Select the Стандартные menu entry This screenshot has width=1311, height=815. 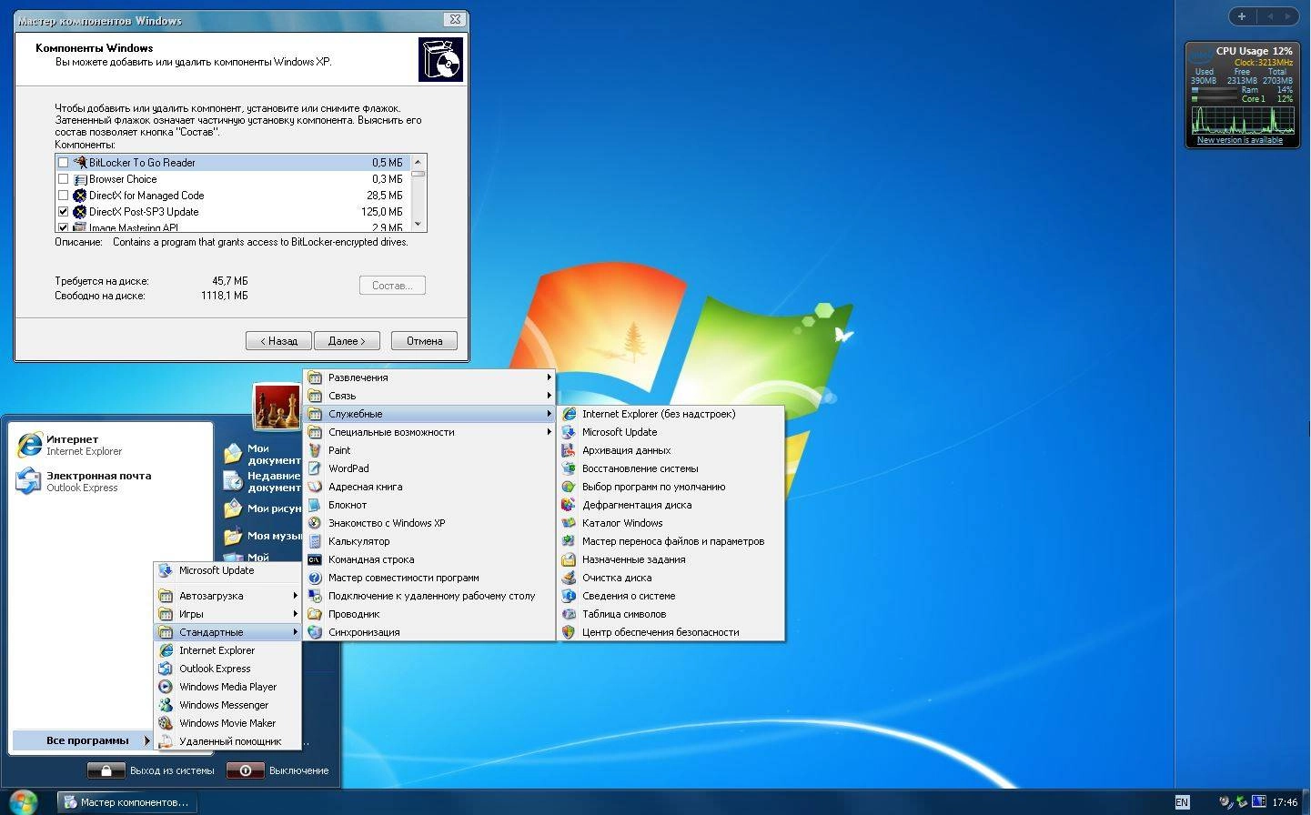click(x=227, y=632)
